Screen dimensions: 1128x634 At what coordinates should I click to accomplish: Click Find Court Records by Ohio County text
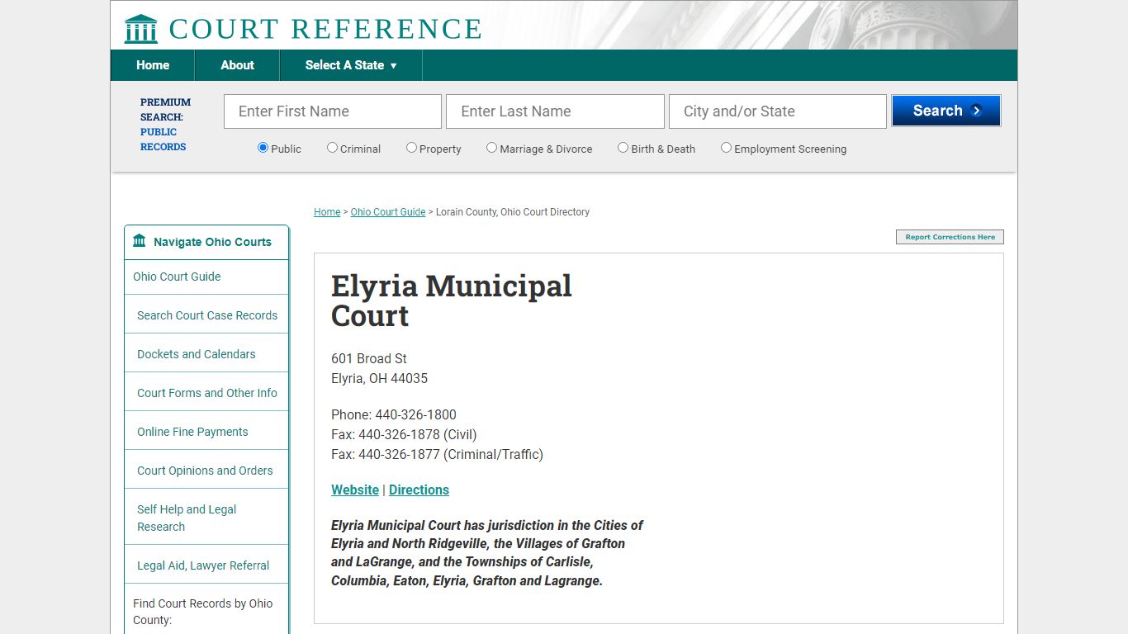click(x=203, y=612)
